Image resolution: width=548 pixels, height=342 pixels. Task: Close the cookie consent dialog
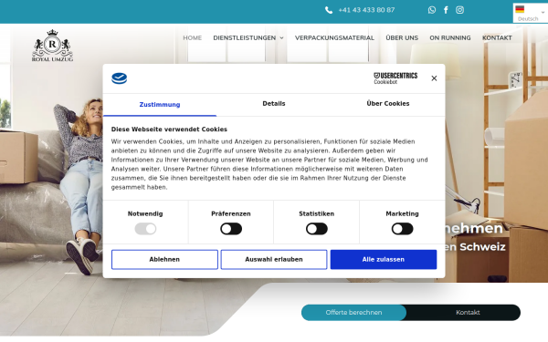434,78
